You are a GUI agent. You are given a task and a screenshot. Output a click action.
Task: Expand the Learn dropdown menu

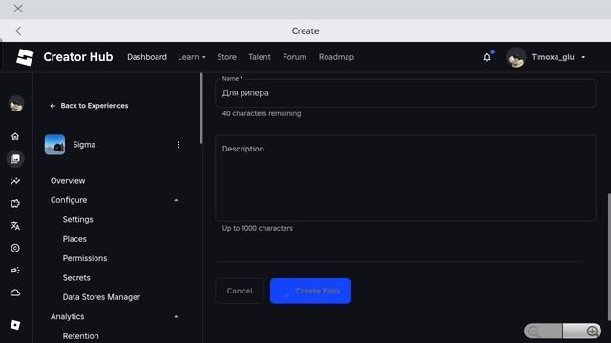tap(192, 57)
